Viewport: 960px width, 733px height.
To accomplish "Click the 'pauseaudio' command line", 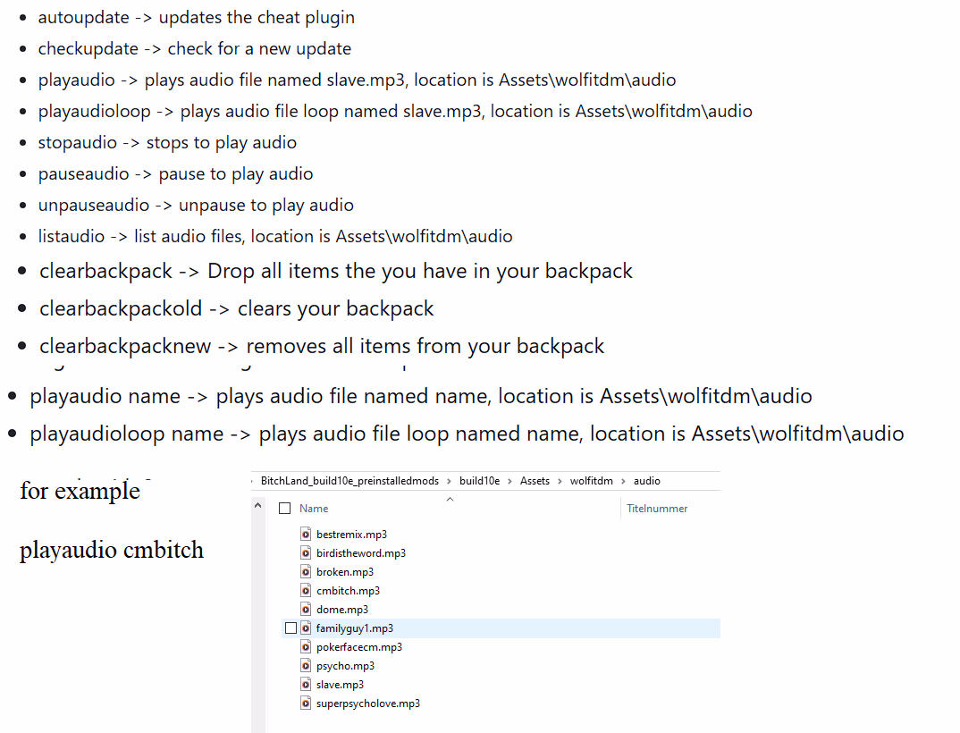I will pos(175,173).
